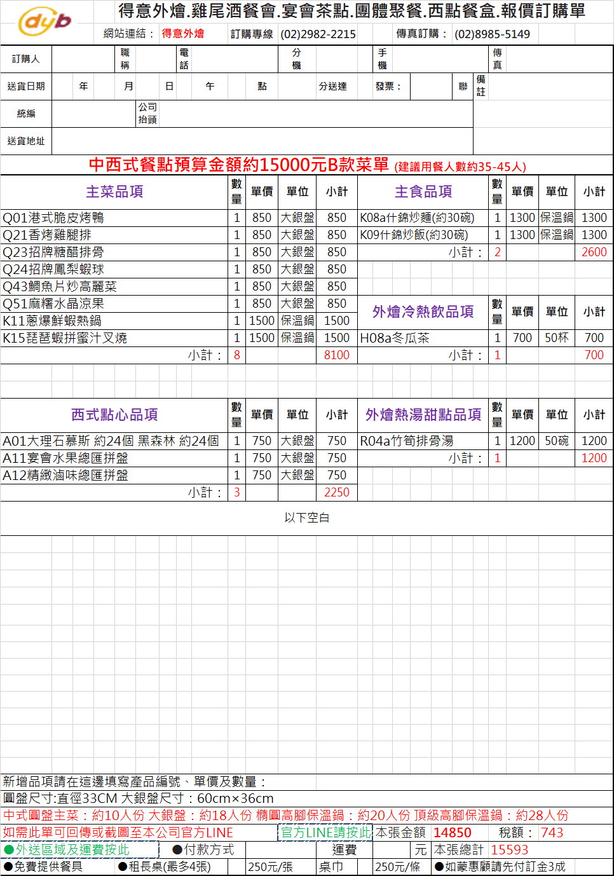The width and height of the screenshot is (614, 876).
Task: Open the 得意外燴 website link
Action: [x=183, y=34]
